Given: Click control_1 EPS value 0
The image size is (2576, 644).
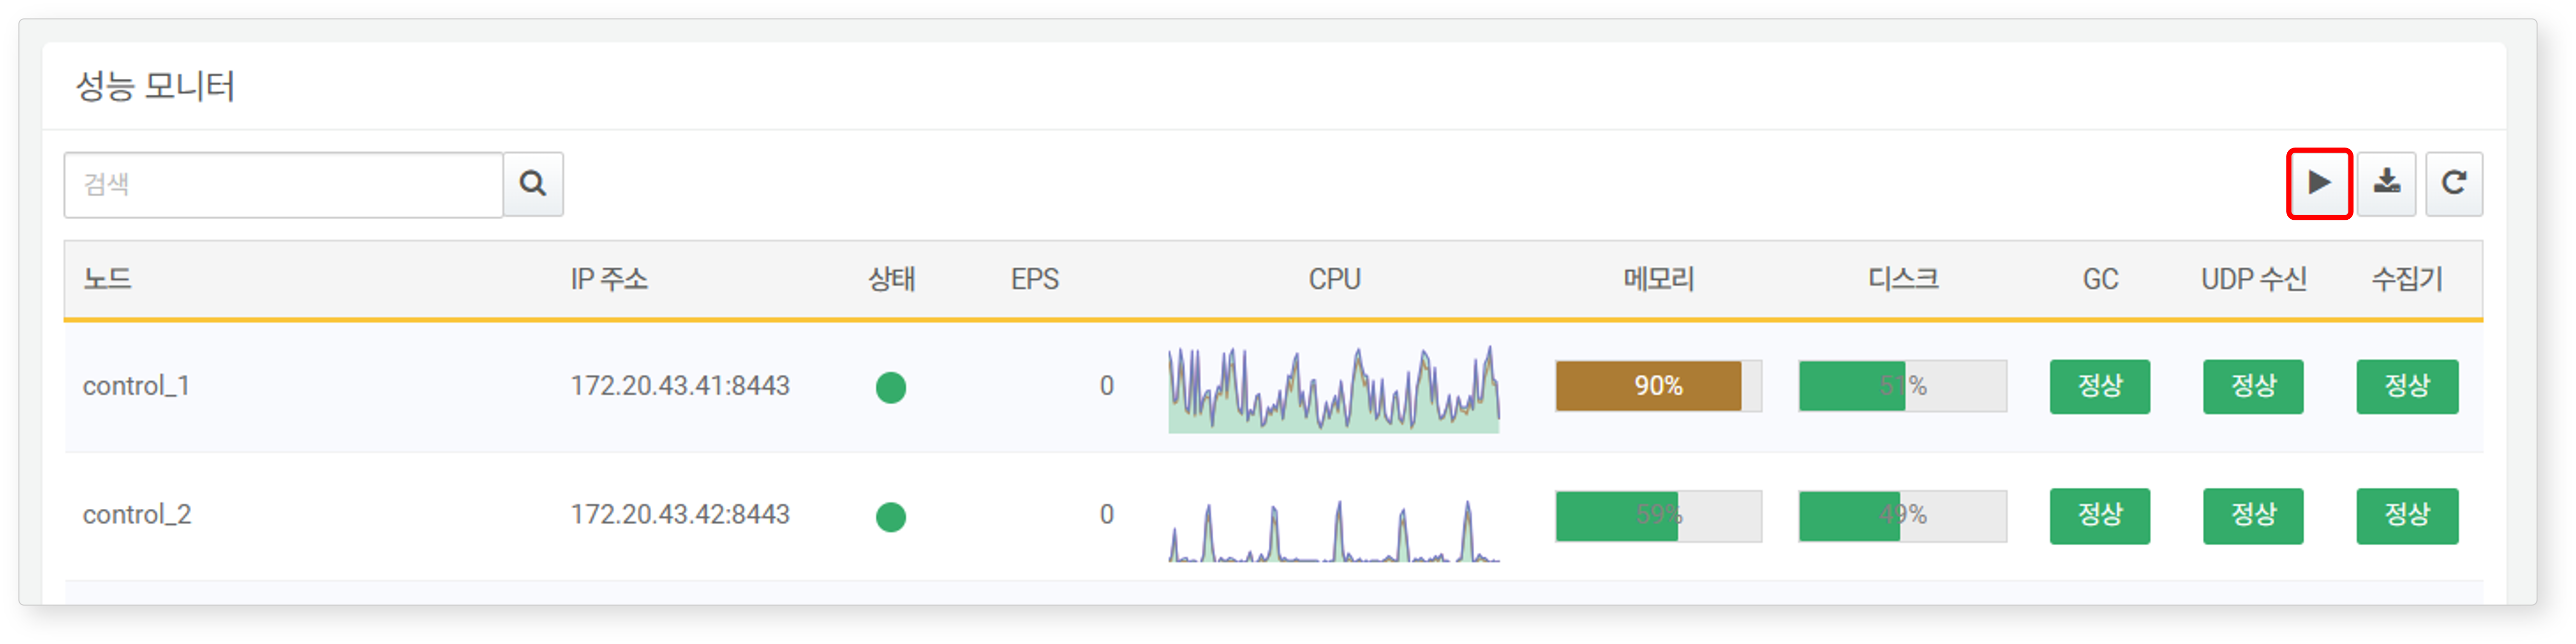Looking at the screenshot, I should click(1106, 386).
